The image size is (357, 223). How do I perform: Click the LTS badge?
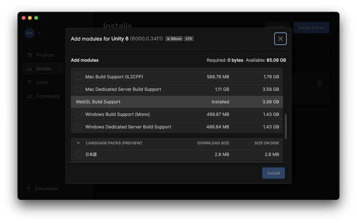coord(189,39)
